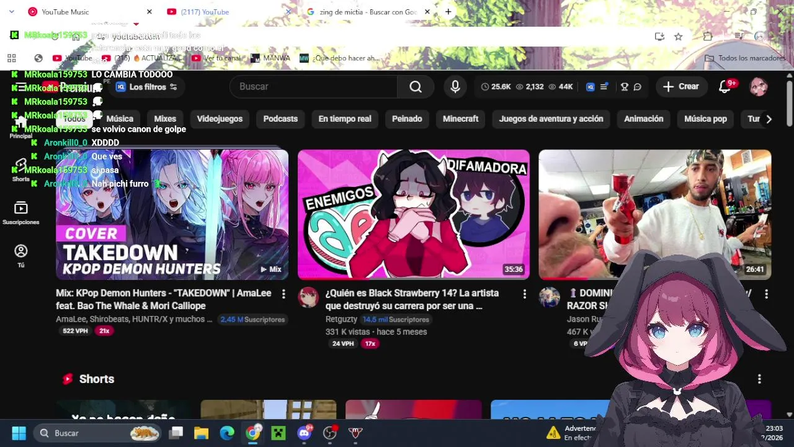This screenshot has height=447, width=794.
Task: Open Discord from the taskbar
Action: point(304,433)
